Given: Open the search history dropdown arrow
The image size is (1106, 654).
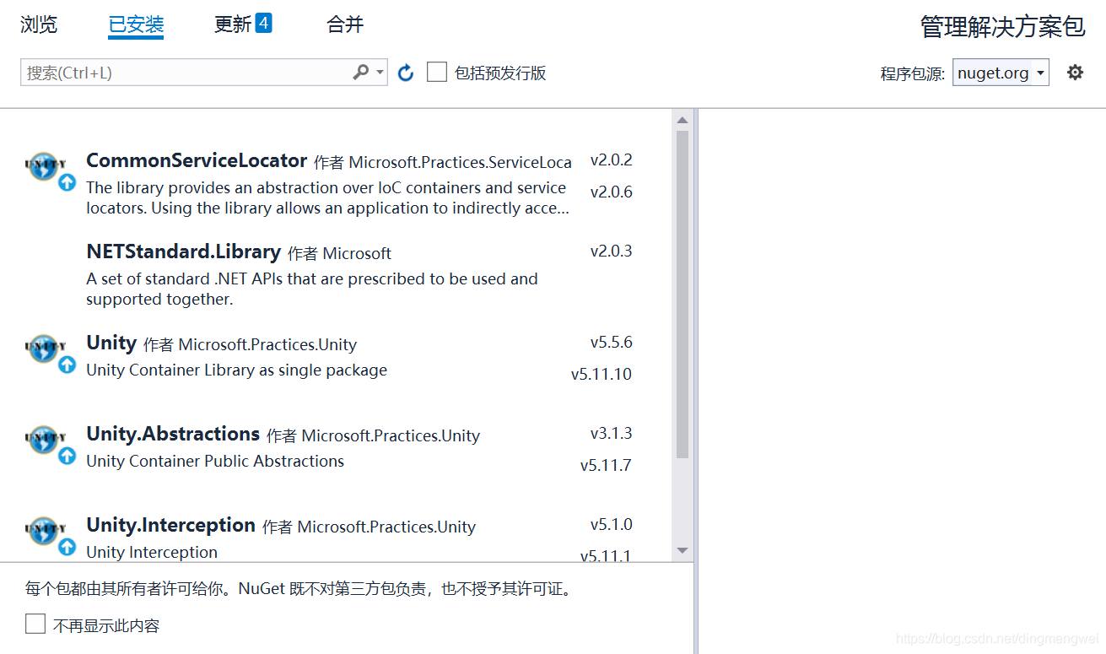Looking at the screenshot, I should pyautogui.click(x=378, y=72).
